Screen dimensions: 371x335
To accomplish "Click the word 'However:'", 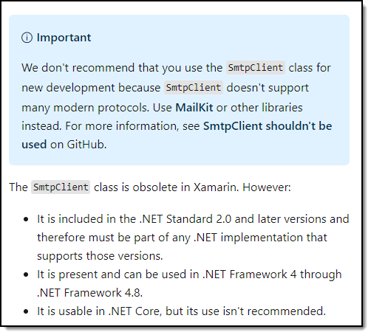I will tap(267, 187).
